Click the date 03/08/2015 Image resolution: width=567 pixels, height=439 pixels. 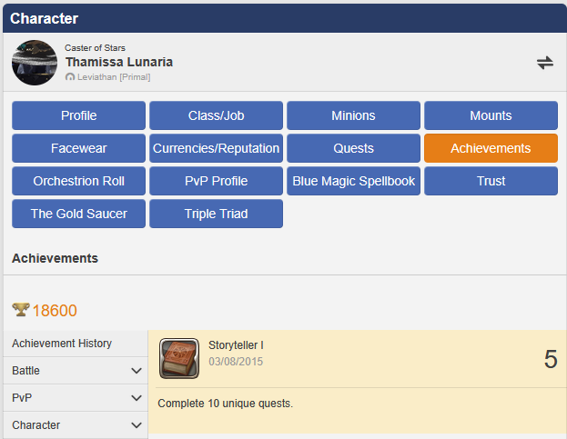pos(236,362)
